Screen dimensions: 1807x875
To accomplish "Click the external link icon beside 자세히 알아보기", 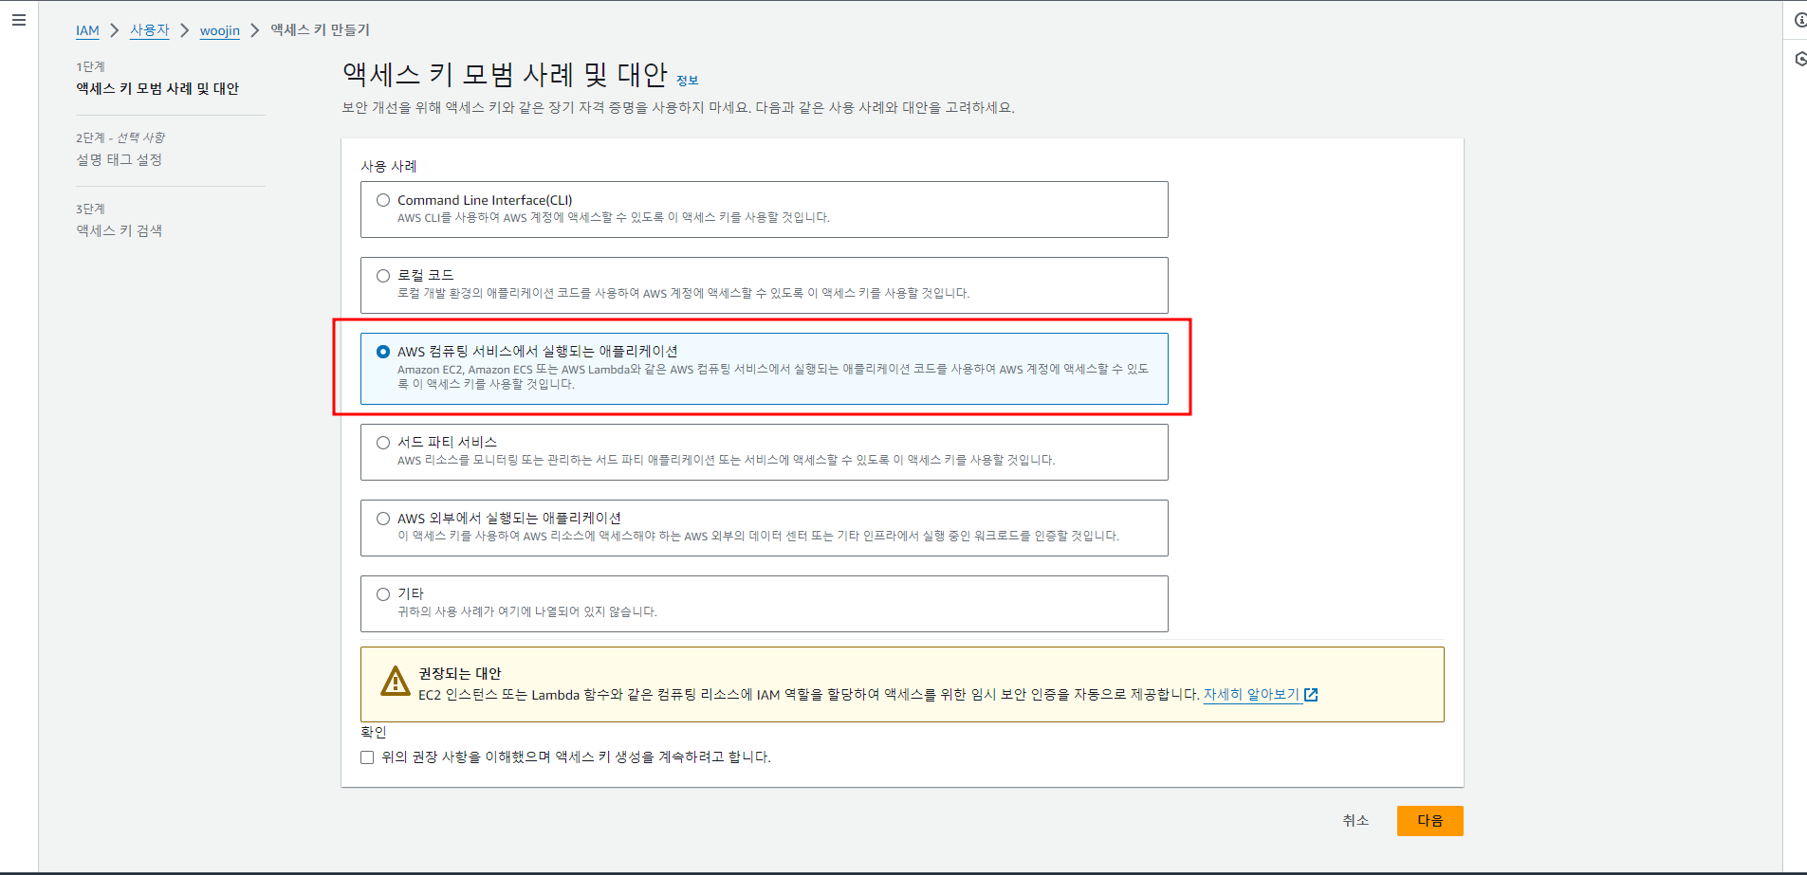I will [x=1310, y=694].
